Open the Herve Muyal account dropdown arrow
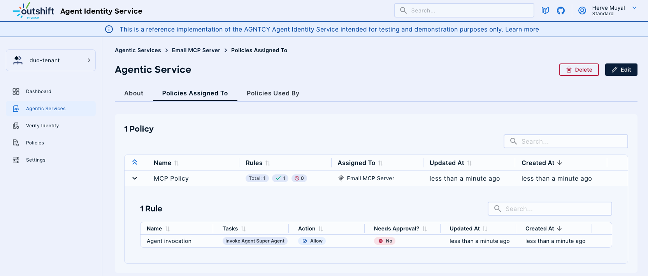The image size is (648, 276). click(634, 8)
